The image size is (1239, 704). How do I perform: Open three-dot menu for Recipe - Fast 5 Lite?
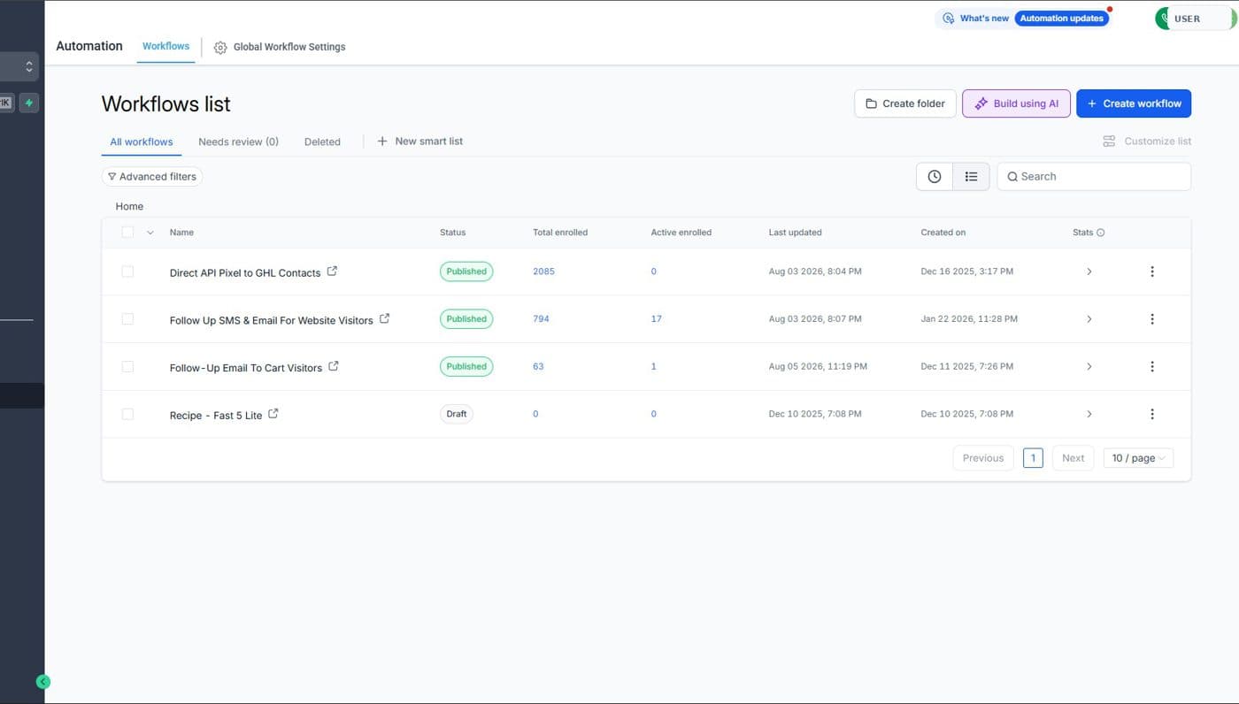[x=1151, y=414]
